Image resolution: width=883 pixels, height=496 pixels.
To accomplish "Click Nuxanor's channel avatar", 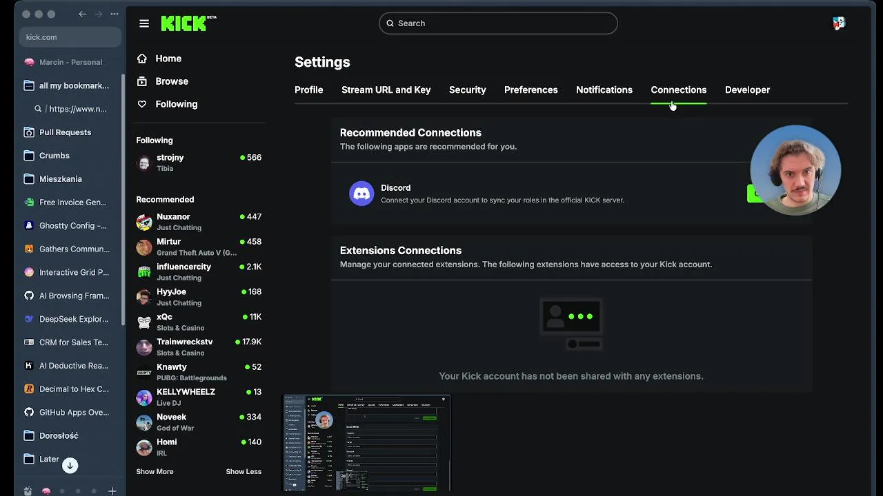I will point(144,222).
